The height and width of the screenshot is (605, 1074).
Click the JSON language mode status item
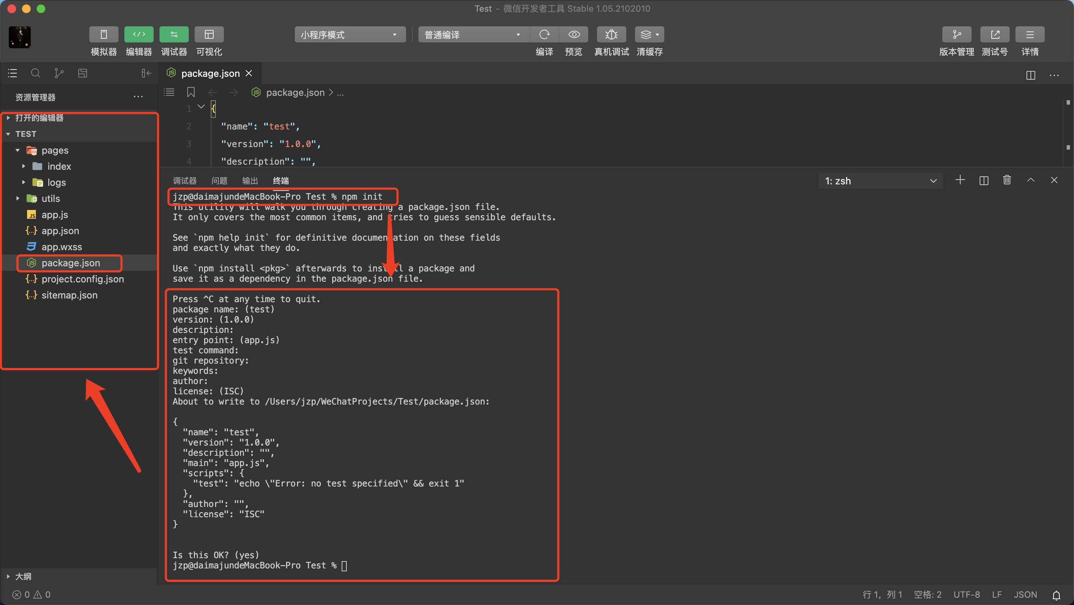pyautogui.click(x=1026, y=595)
